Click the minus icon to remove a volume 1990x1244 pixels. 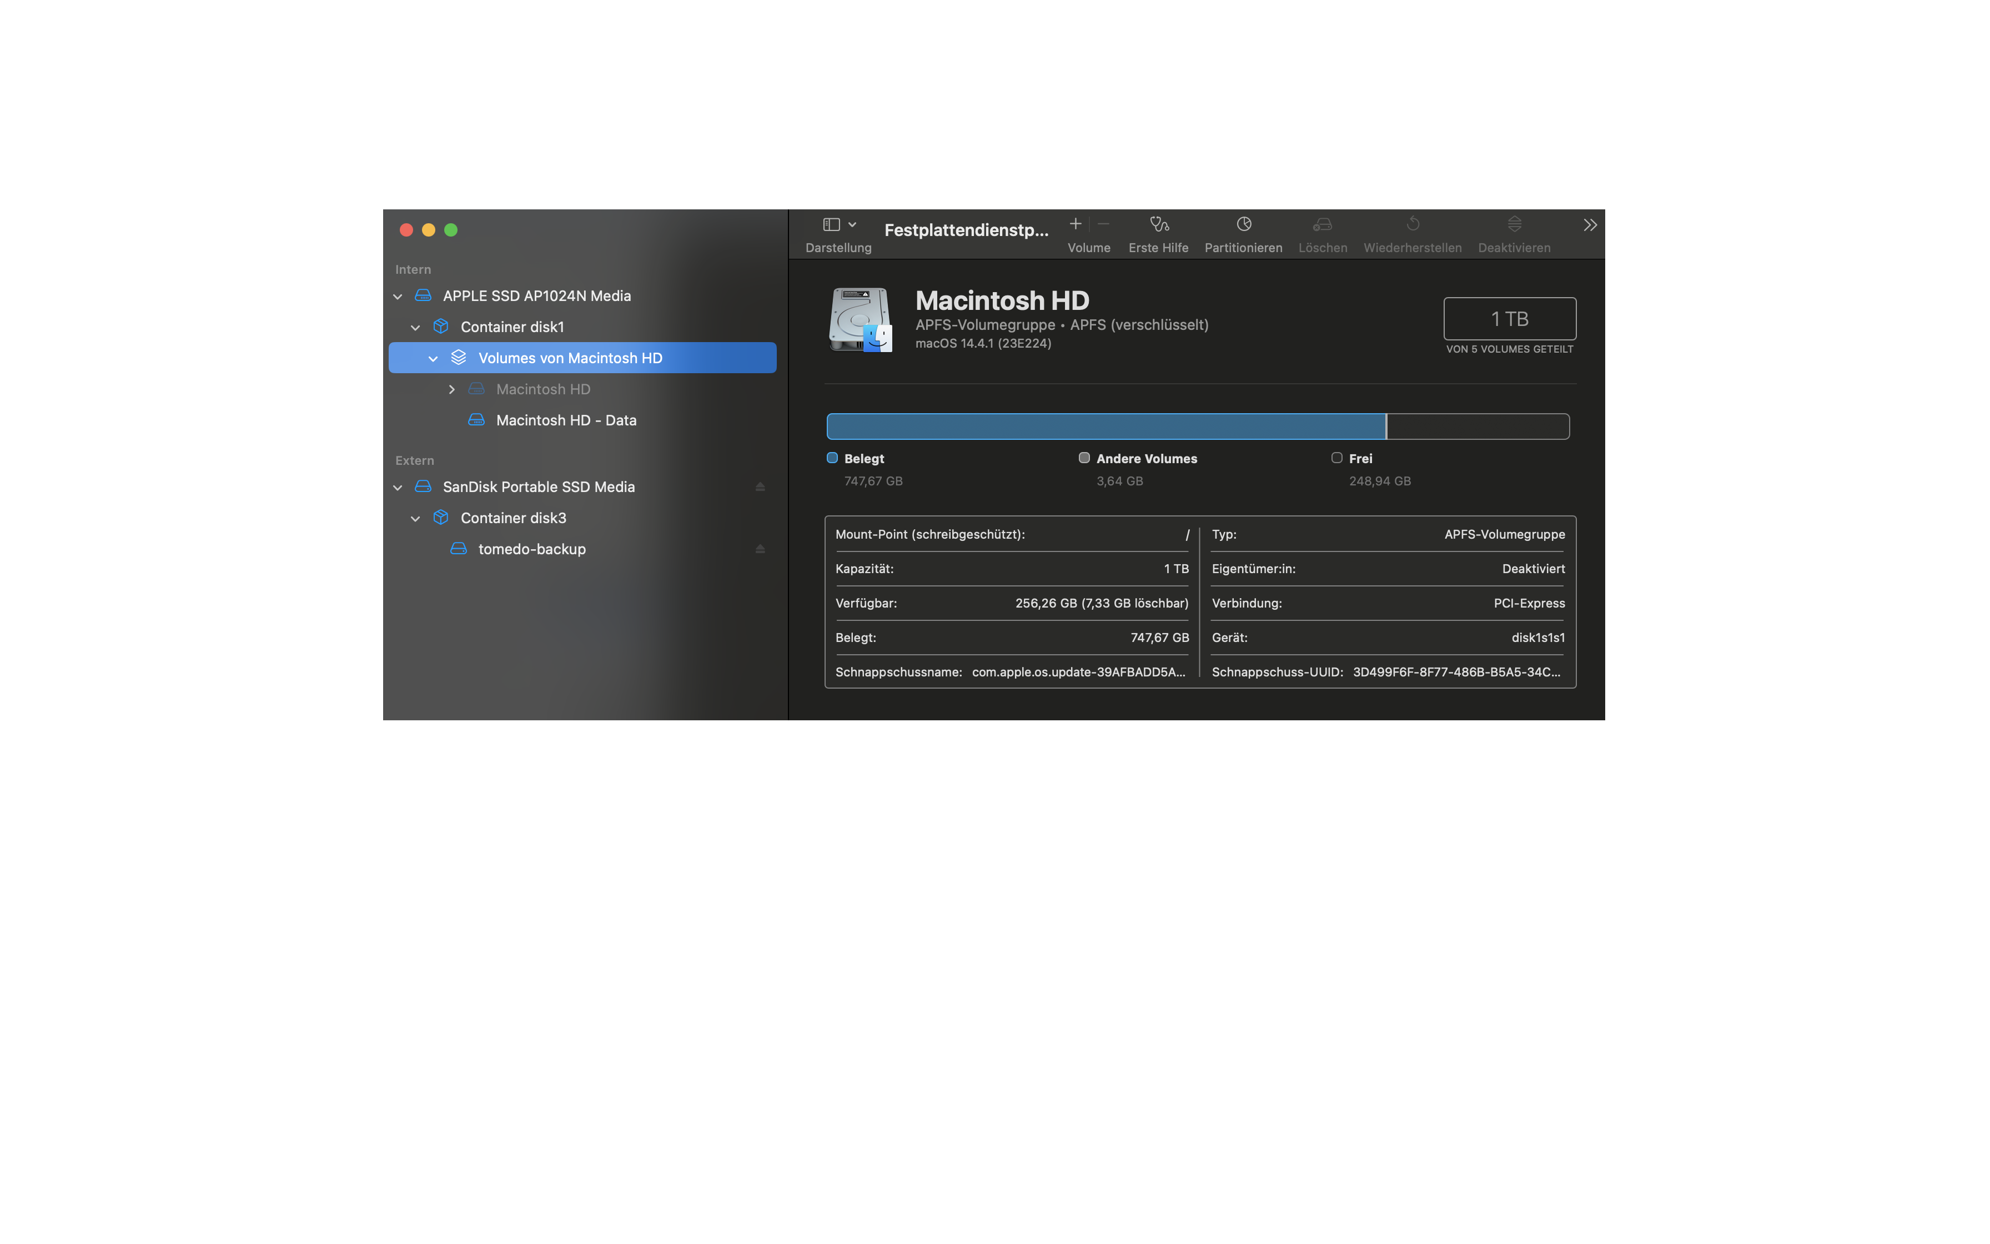pyautogui.click(x=1103, y=224)
